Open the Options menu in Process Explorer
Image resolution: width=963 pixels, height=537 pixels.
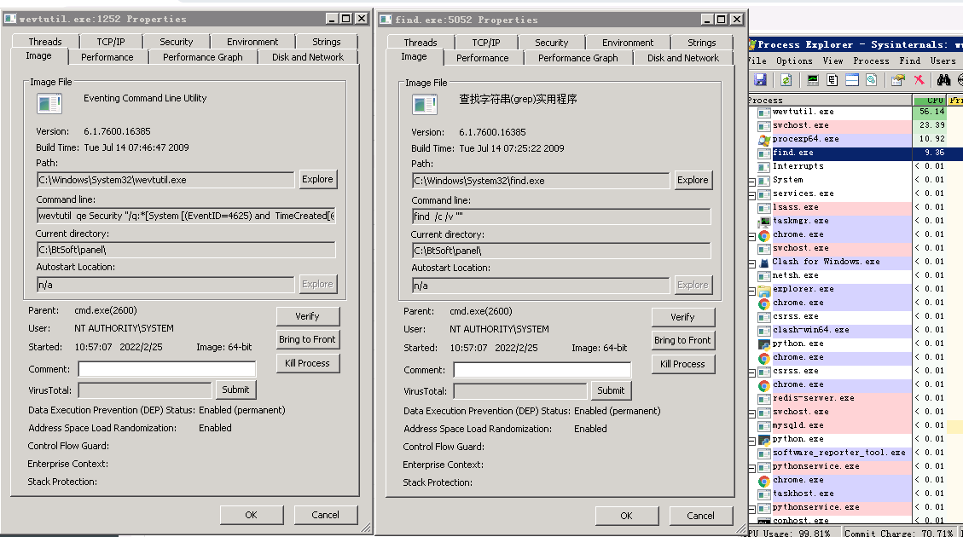[794, 61]
